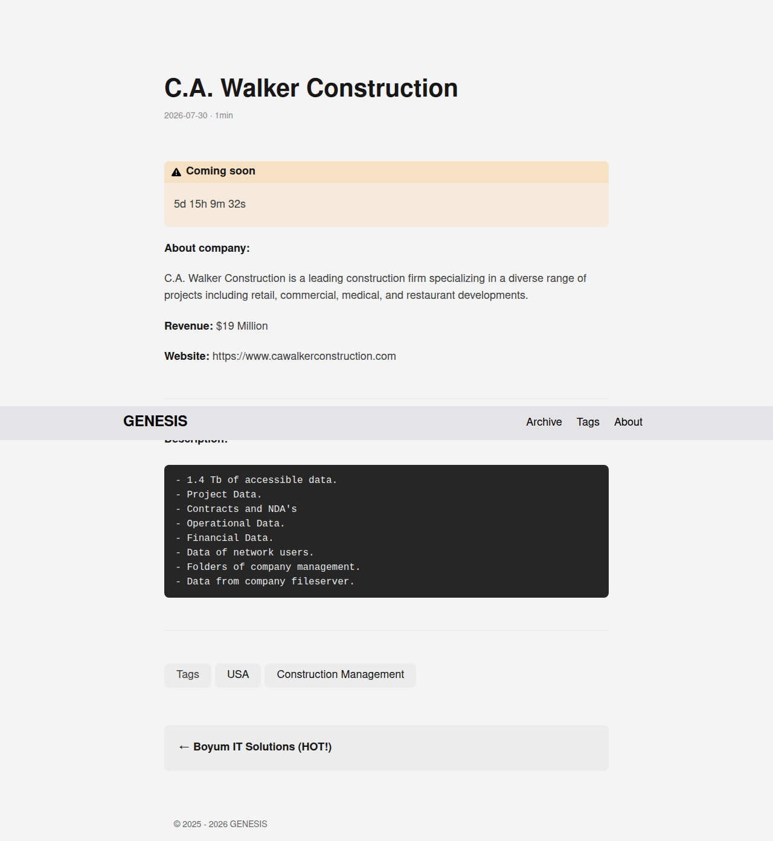Open the GENESIS home logo

pyautogui.click(x=155, y=421)
